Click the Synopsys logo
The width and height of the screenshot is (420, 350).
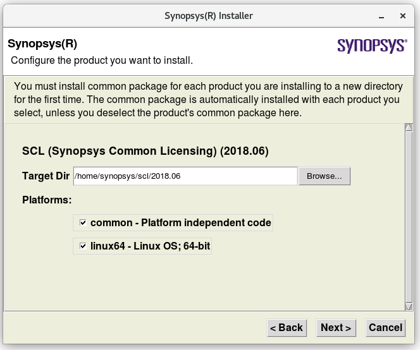click(373, 45)
